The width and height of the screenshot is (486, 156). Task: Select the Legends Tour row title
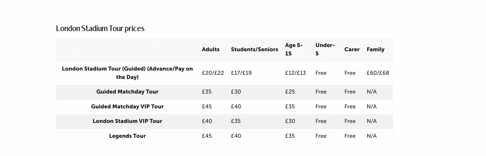pyautogui.click(x=127, y=136)
